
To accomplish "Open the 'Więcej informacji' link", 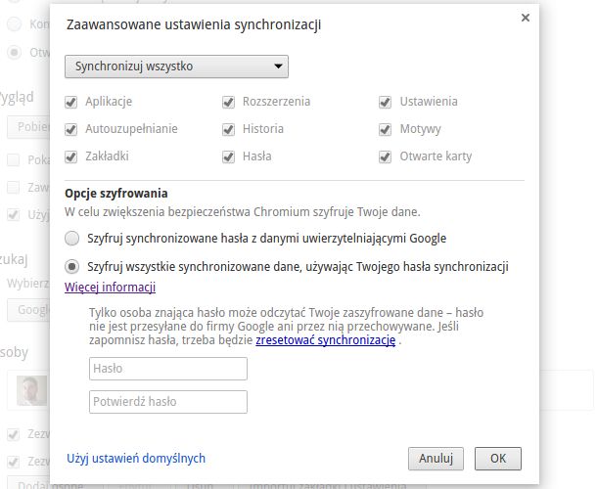I will tap(110, 288).
